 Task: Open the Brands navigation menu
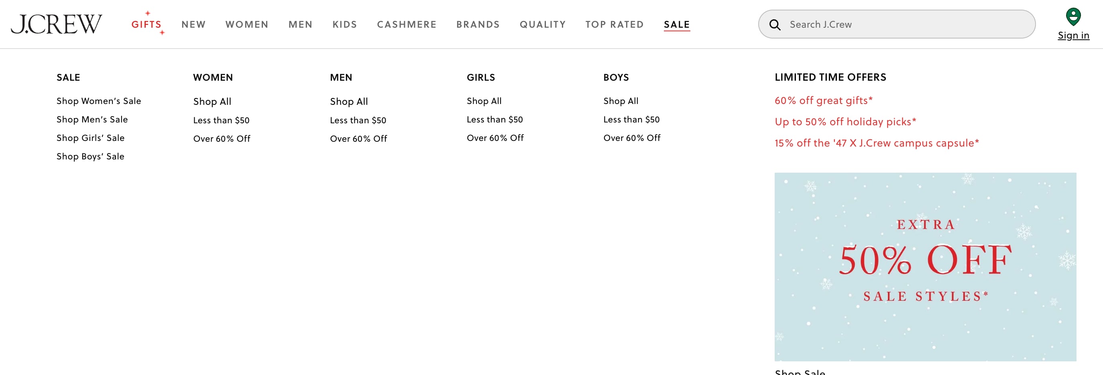pos(478,24)
